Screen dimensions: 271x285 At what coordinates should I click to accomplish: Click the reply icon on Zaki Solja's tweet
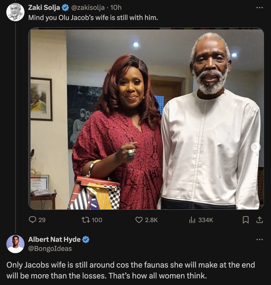point(33,220)
